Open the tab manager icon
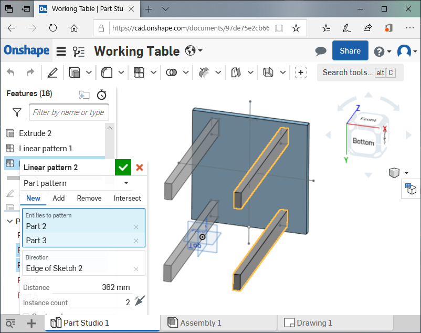The width and height of the screenshot is (421, 333). [x=10, y=324]
